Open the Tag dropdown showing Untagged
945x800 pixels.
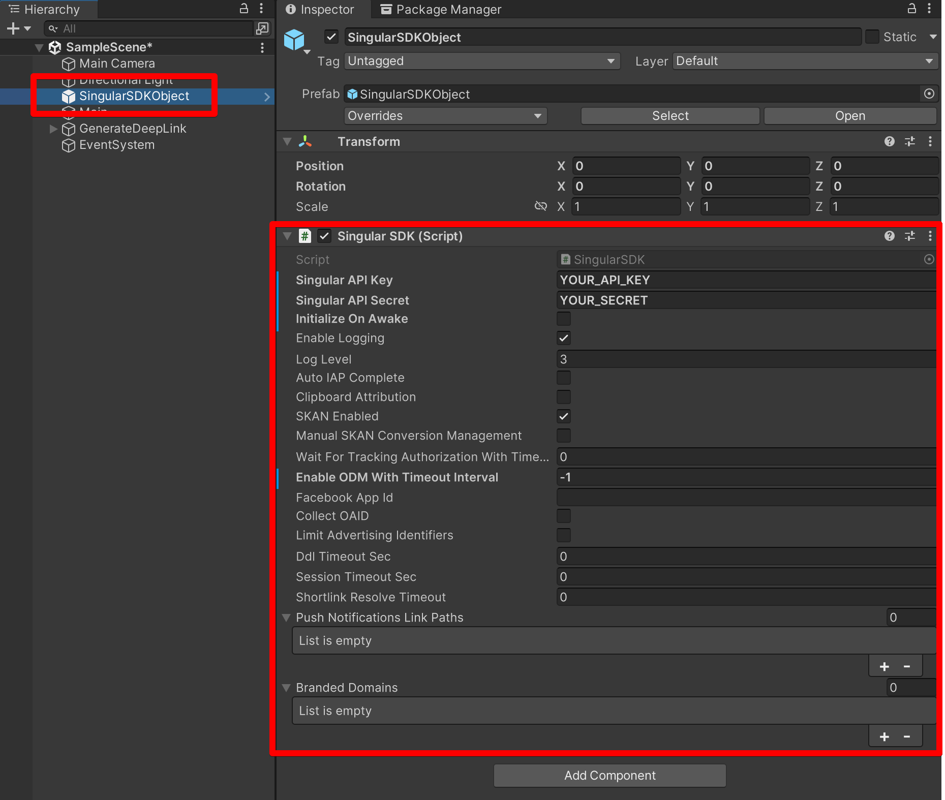pos(481,61)
